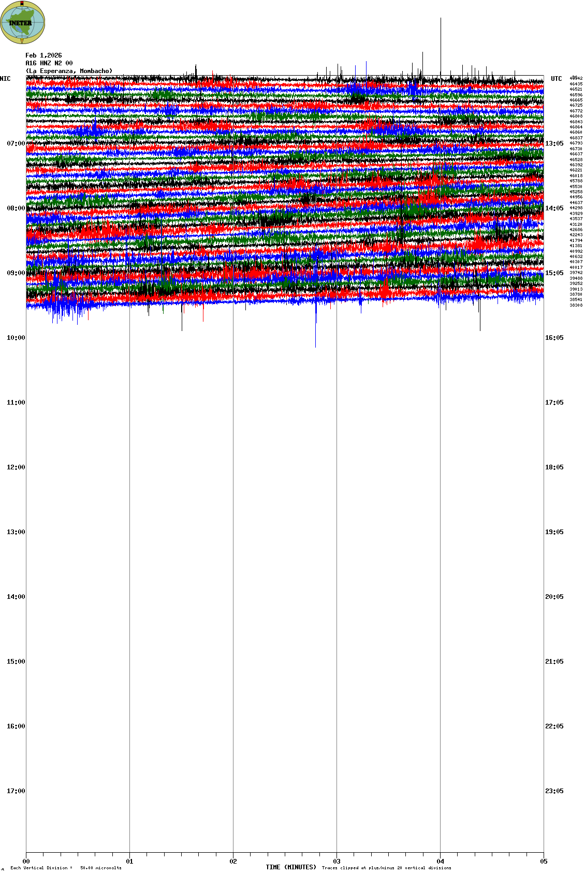Click the NIC timezone label
The height and width of the screenshot is (875, 585).
click(5, 79)
